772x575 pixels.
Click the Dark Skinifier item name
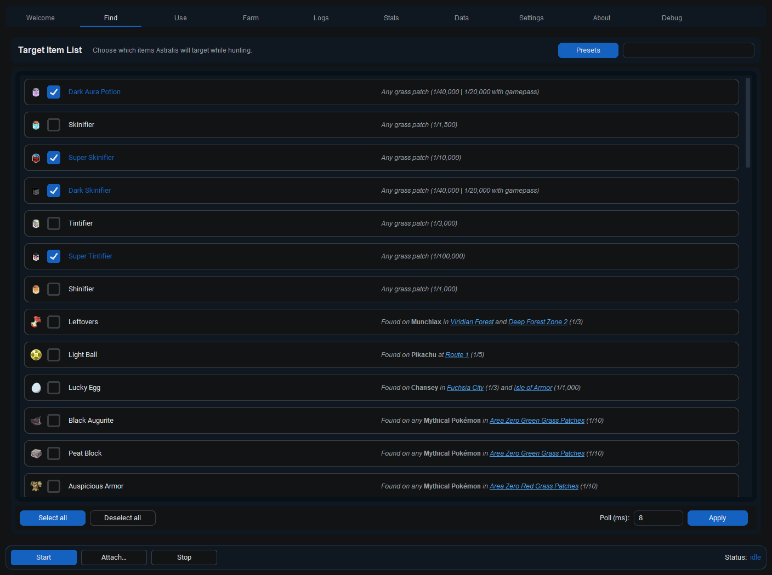coord(89,191)
